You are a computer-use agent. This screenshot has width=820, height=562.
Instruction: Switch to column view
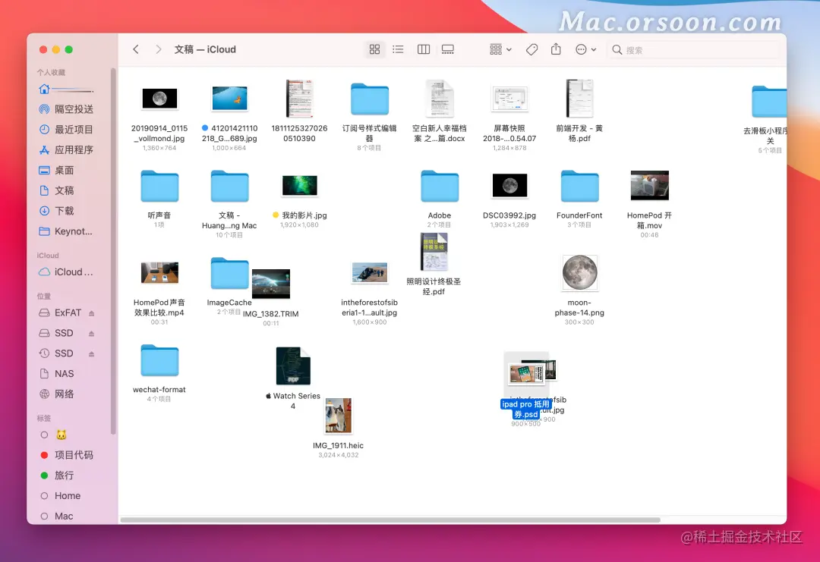coord(424,49)
